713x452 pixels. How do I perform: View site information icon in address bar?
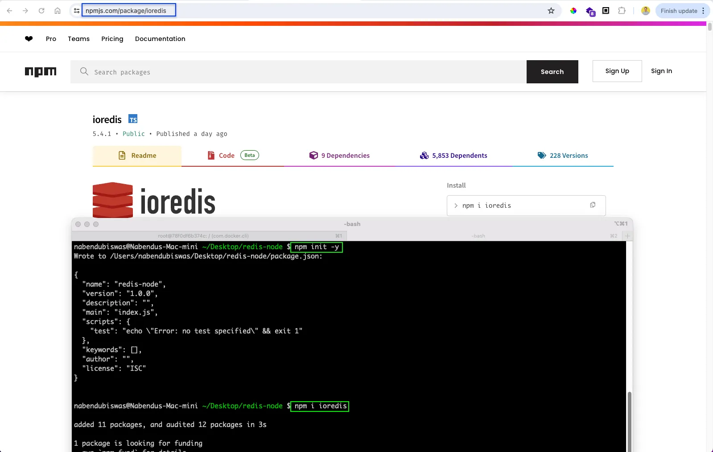pos(76,11)
